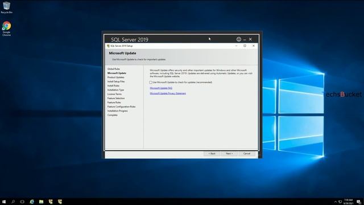Click the SQL Server 2019 Setup title bar icon
Screen dimensions: 364x205
pyautogui.click(x=108, y=46)
